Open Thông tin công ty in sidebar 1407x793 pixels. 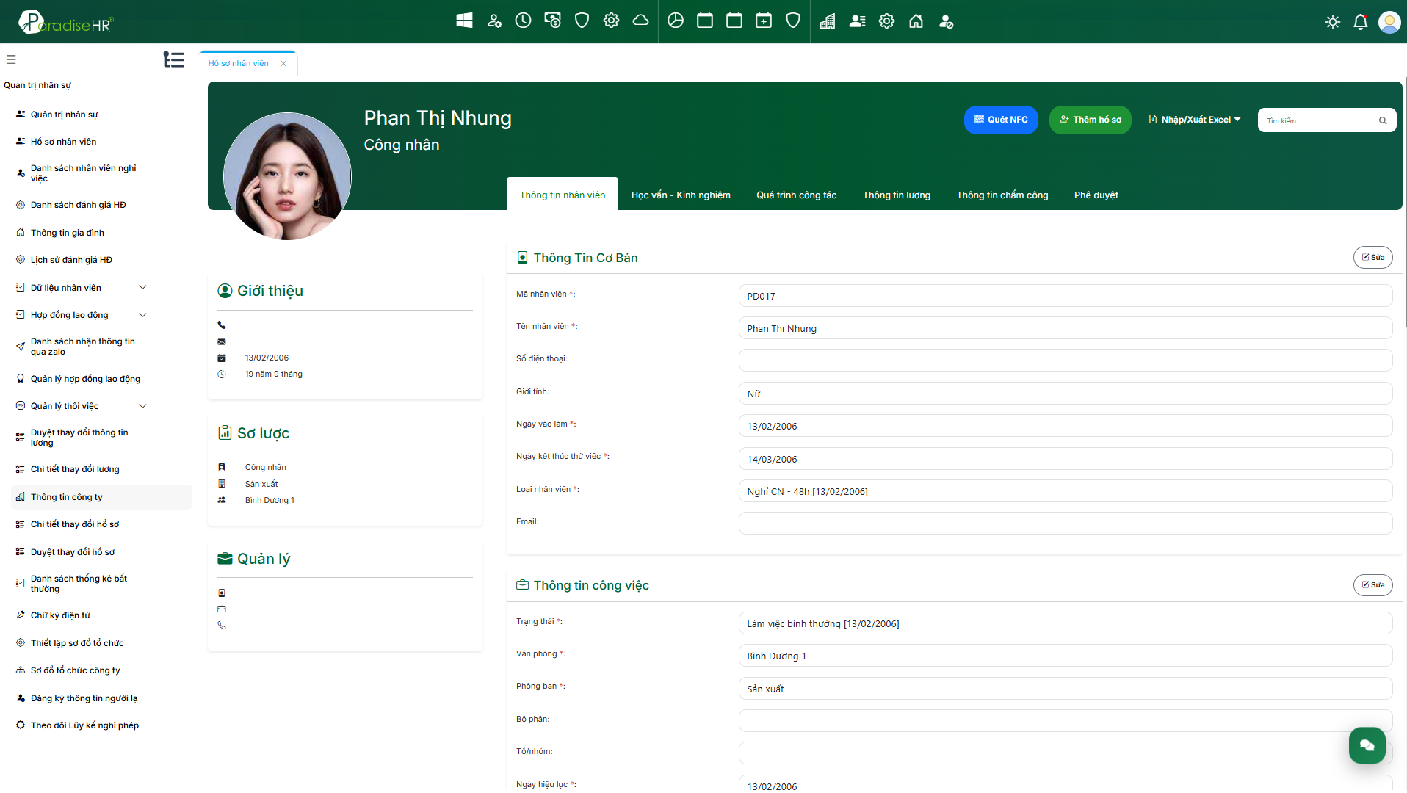point(101,497)
